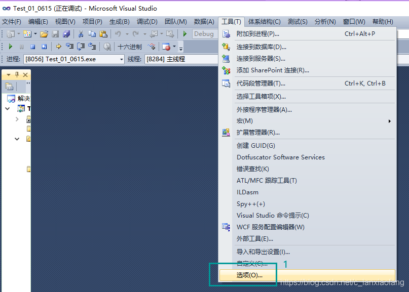Click the icon right of 十六进制
The height and width of the screenshot is (292, 409).
tap(152, 47)
